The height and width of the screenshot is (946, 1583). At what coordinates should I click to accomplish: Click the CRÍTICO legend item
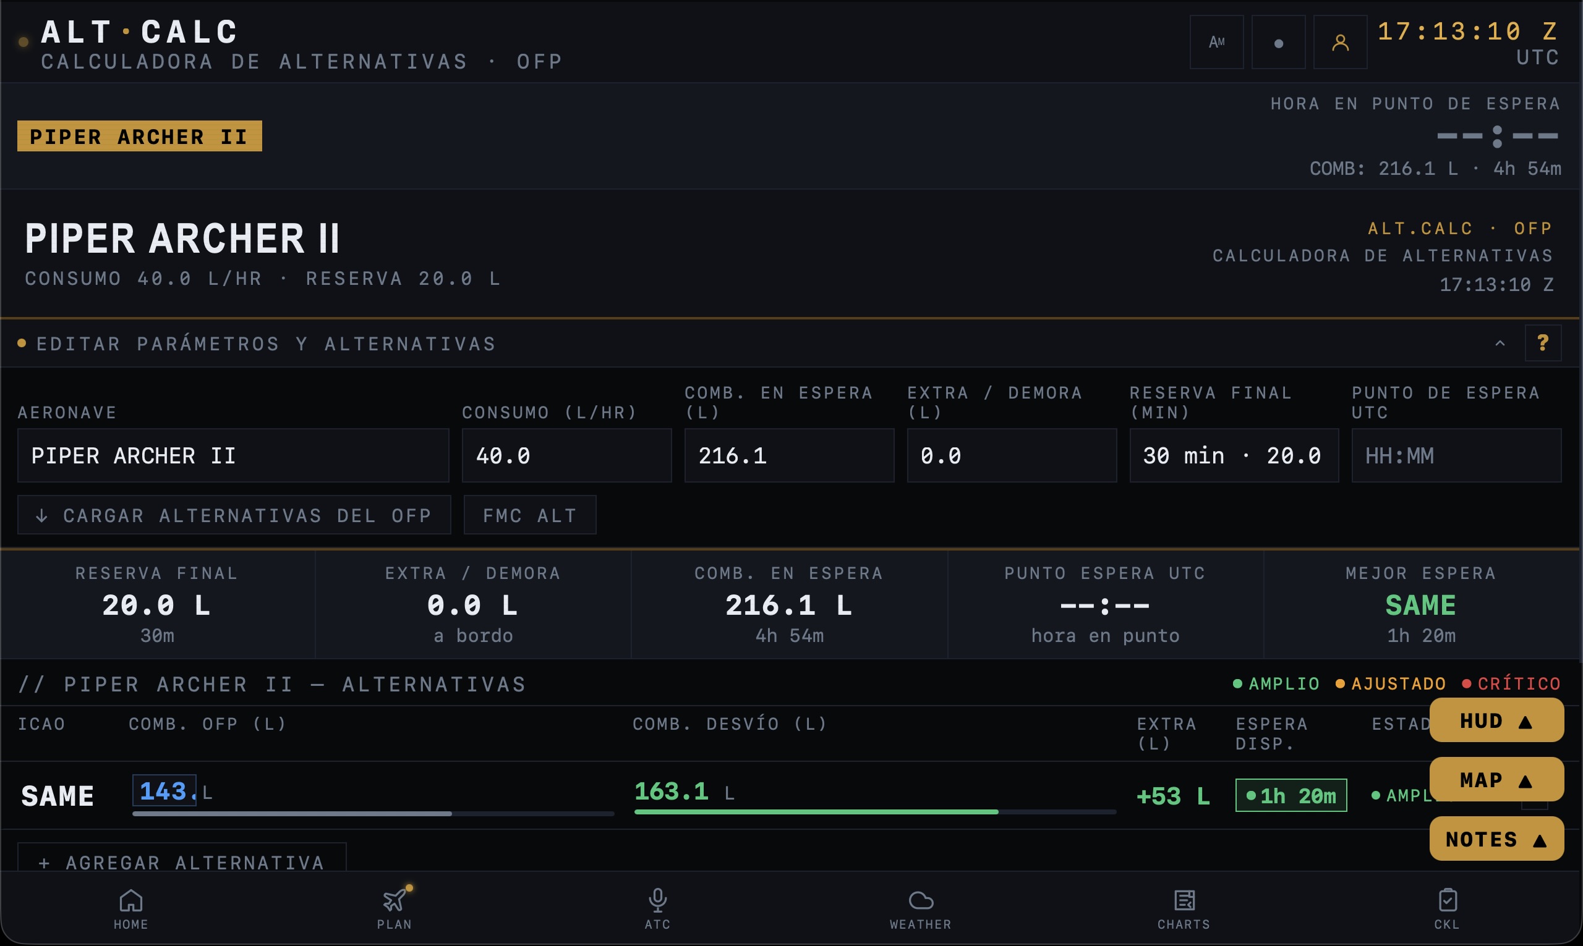click(x=1511, y=683)
